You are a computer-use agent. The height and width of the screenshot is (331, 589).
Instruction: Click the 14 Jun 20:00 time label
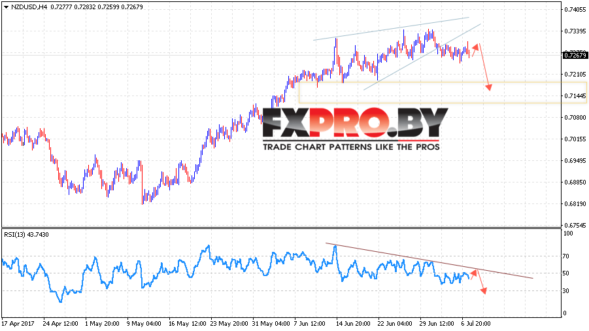pos(353,324)
